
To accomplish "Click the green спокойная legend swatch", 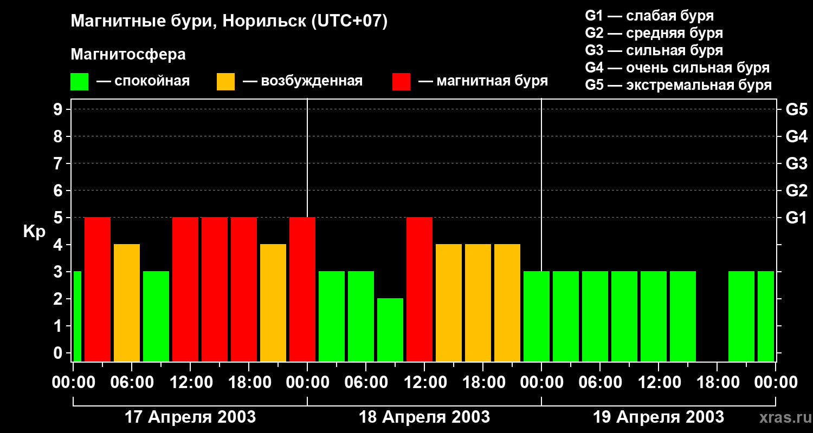I will click(79, 81).
